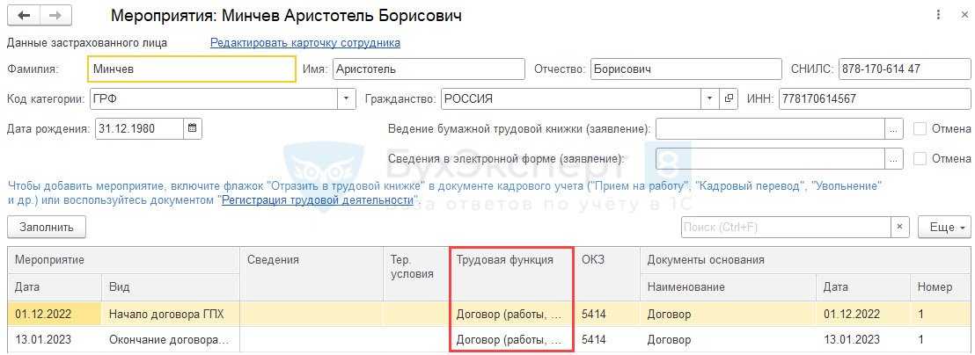Open Регистрация трудовой деятельности link
The image size is (975, 355).
317,200
